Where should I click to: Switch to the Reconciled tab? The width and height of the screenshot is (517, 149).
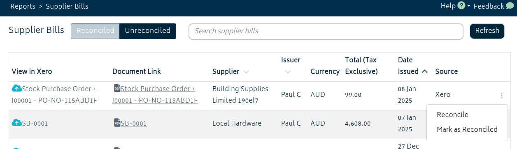coord(95,31)
